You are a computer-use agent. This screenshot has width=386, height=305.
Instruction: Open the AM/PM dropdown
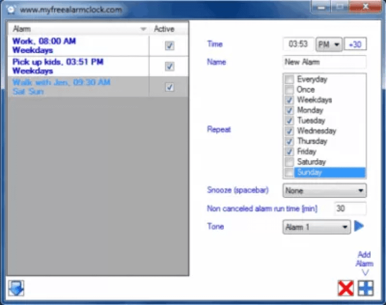[x=329, y=45]
